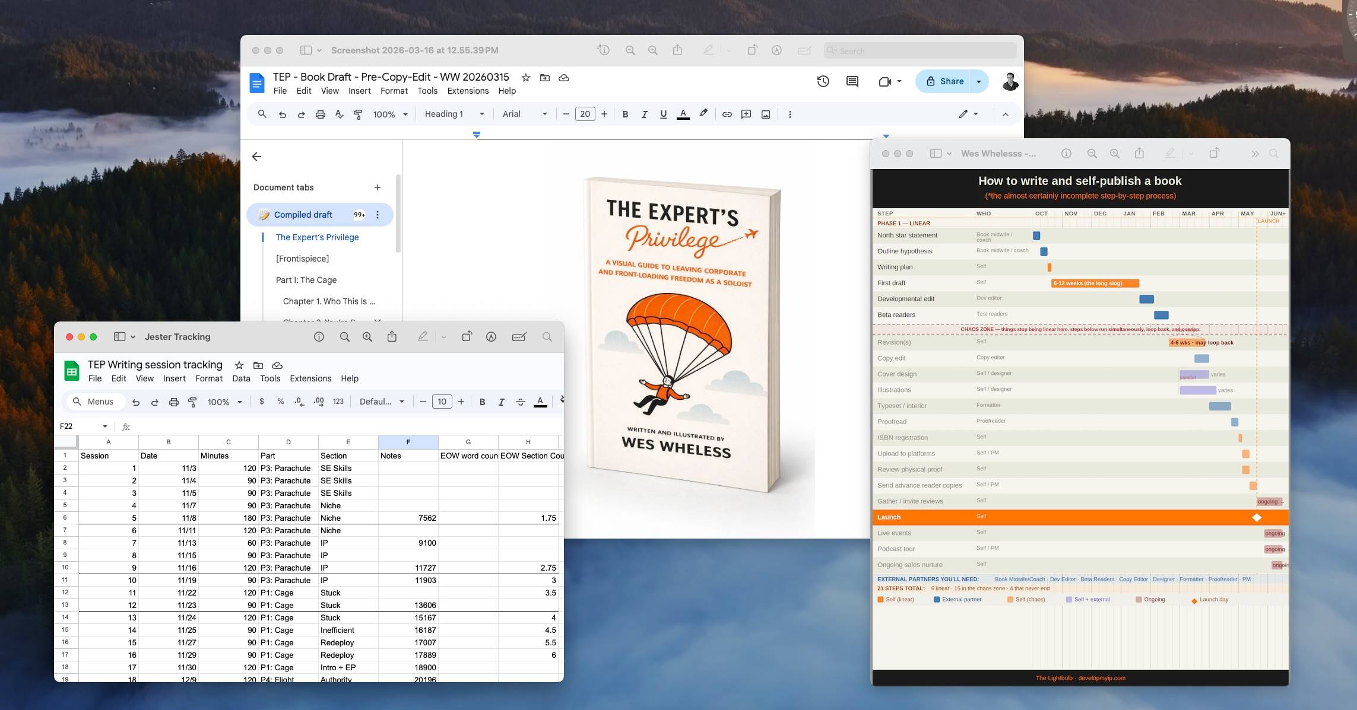Click the paint format roller in Sheets toolbar
This screenshot has height=710, width=1357.
[x=192, y=402]
